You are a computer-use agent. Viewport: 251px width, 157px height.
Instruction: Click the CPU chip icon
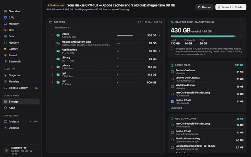tap(5, 18)
